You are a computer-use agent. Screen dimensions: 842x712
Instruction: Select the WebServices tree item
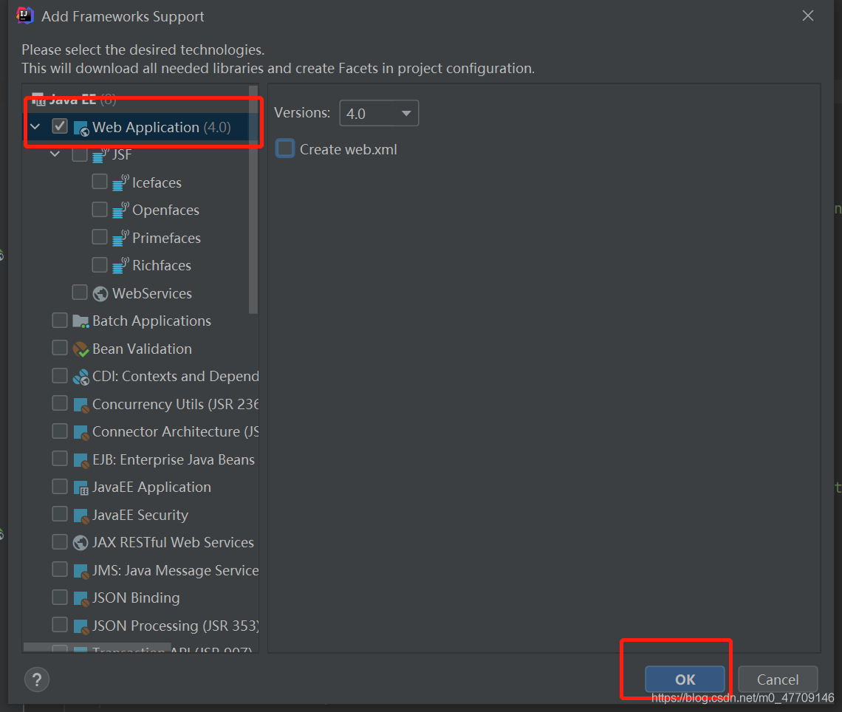point(152,293)
